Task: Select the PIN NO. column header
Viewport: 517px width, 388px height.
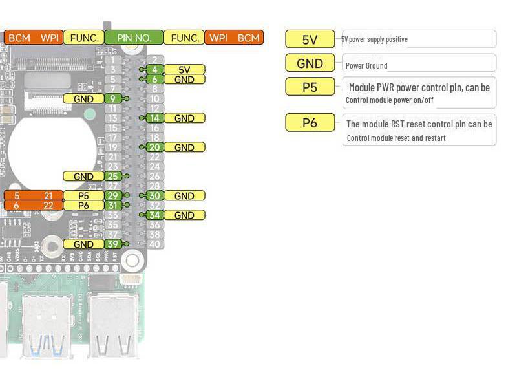Action: tap(134, 38)
